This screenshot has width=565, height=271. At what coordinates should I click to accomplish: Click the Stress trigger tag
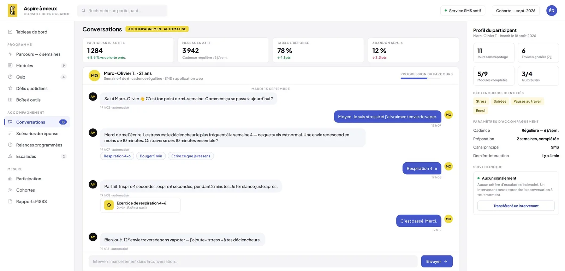tap(481, 101)
